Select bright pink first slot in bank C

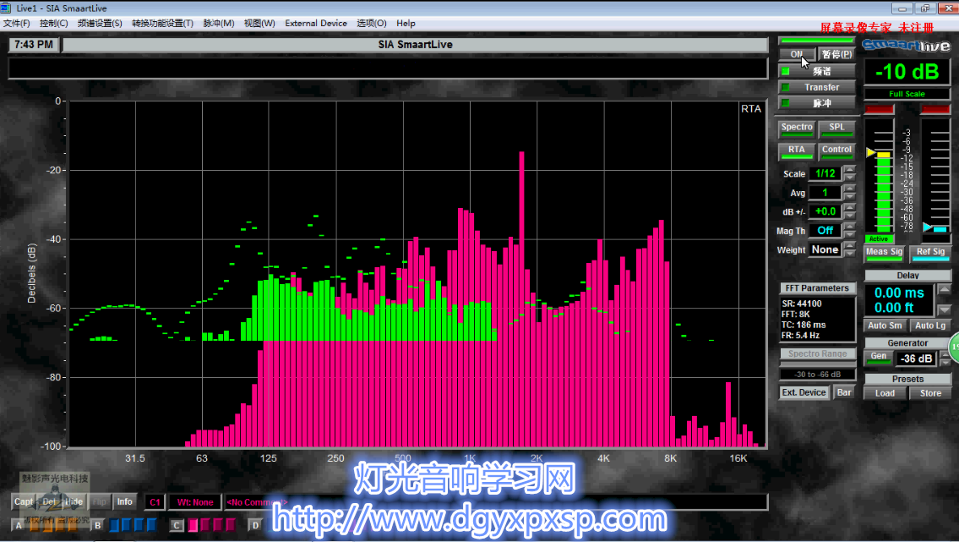click(193, 525)
